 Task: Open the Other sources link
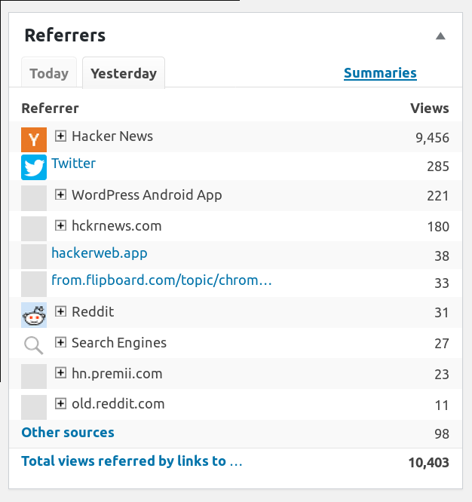[68, 433]
